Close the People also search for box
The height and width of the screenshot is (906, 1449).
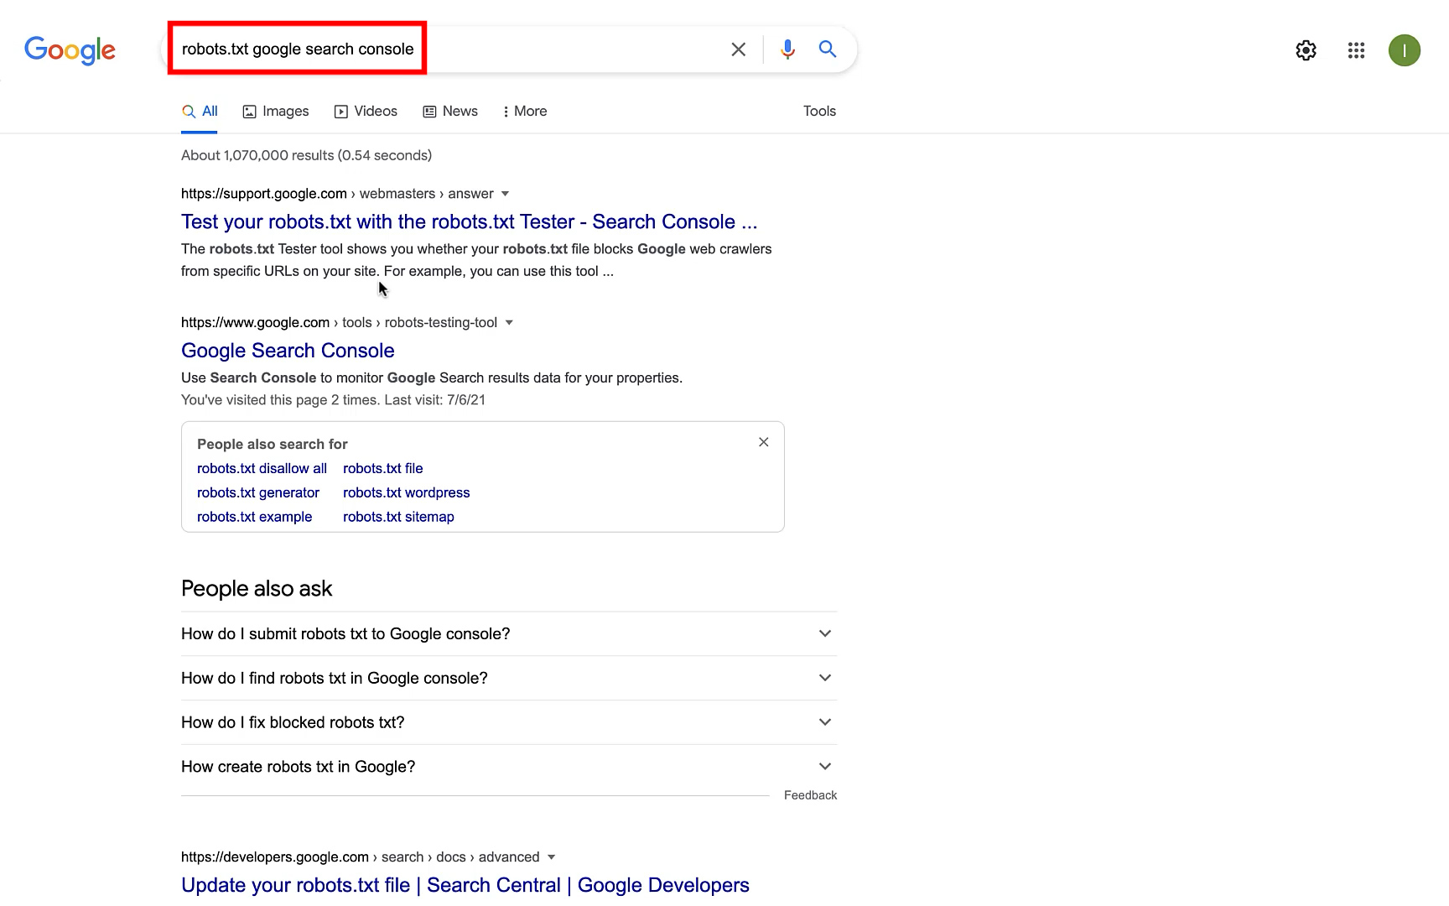pos(763,442)
